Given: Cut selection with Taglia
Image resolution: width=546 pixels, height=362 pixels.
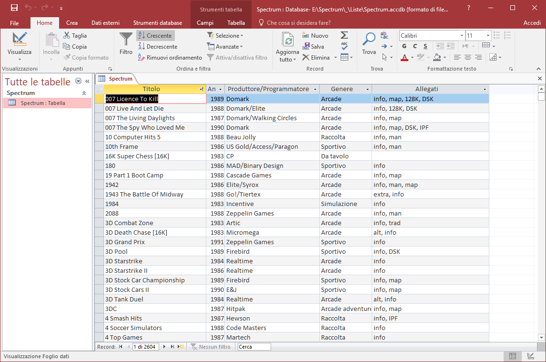Looking at the screenshot, I should [x=75, y=36].
